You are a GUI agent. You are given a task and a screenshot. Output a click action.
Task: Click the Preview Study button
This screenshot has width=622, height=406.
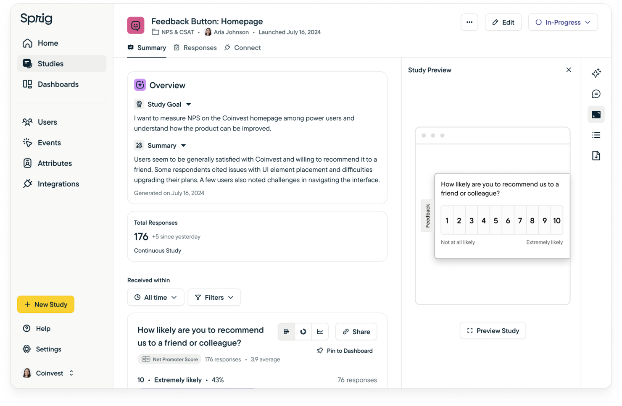coord(493,330)
